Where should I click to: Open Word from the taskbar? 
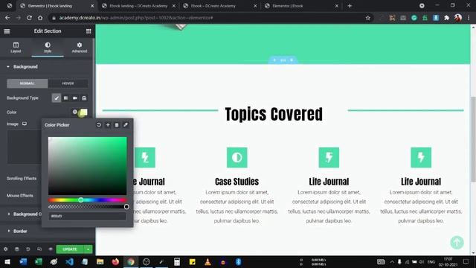pos(23,261)
